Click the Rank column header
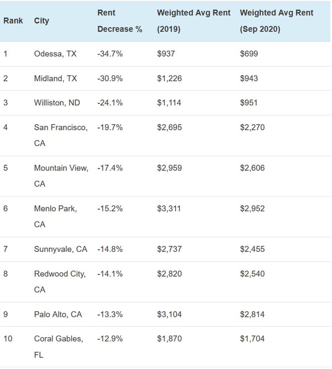Viewport: 332px width, 369px height. [13, 21]
